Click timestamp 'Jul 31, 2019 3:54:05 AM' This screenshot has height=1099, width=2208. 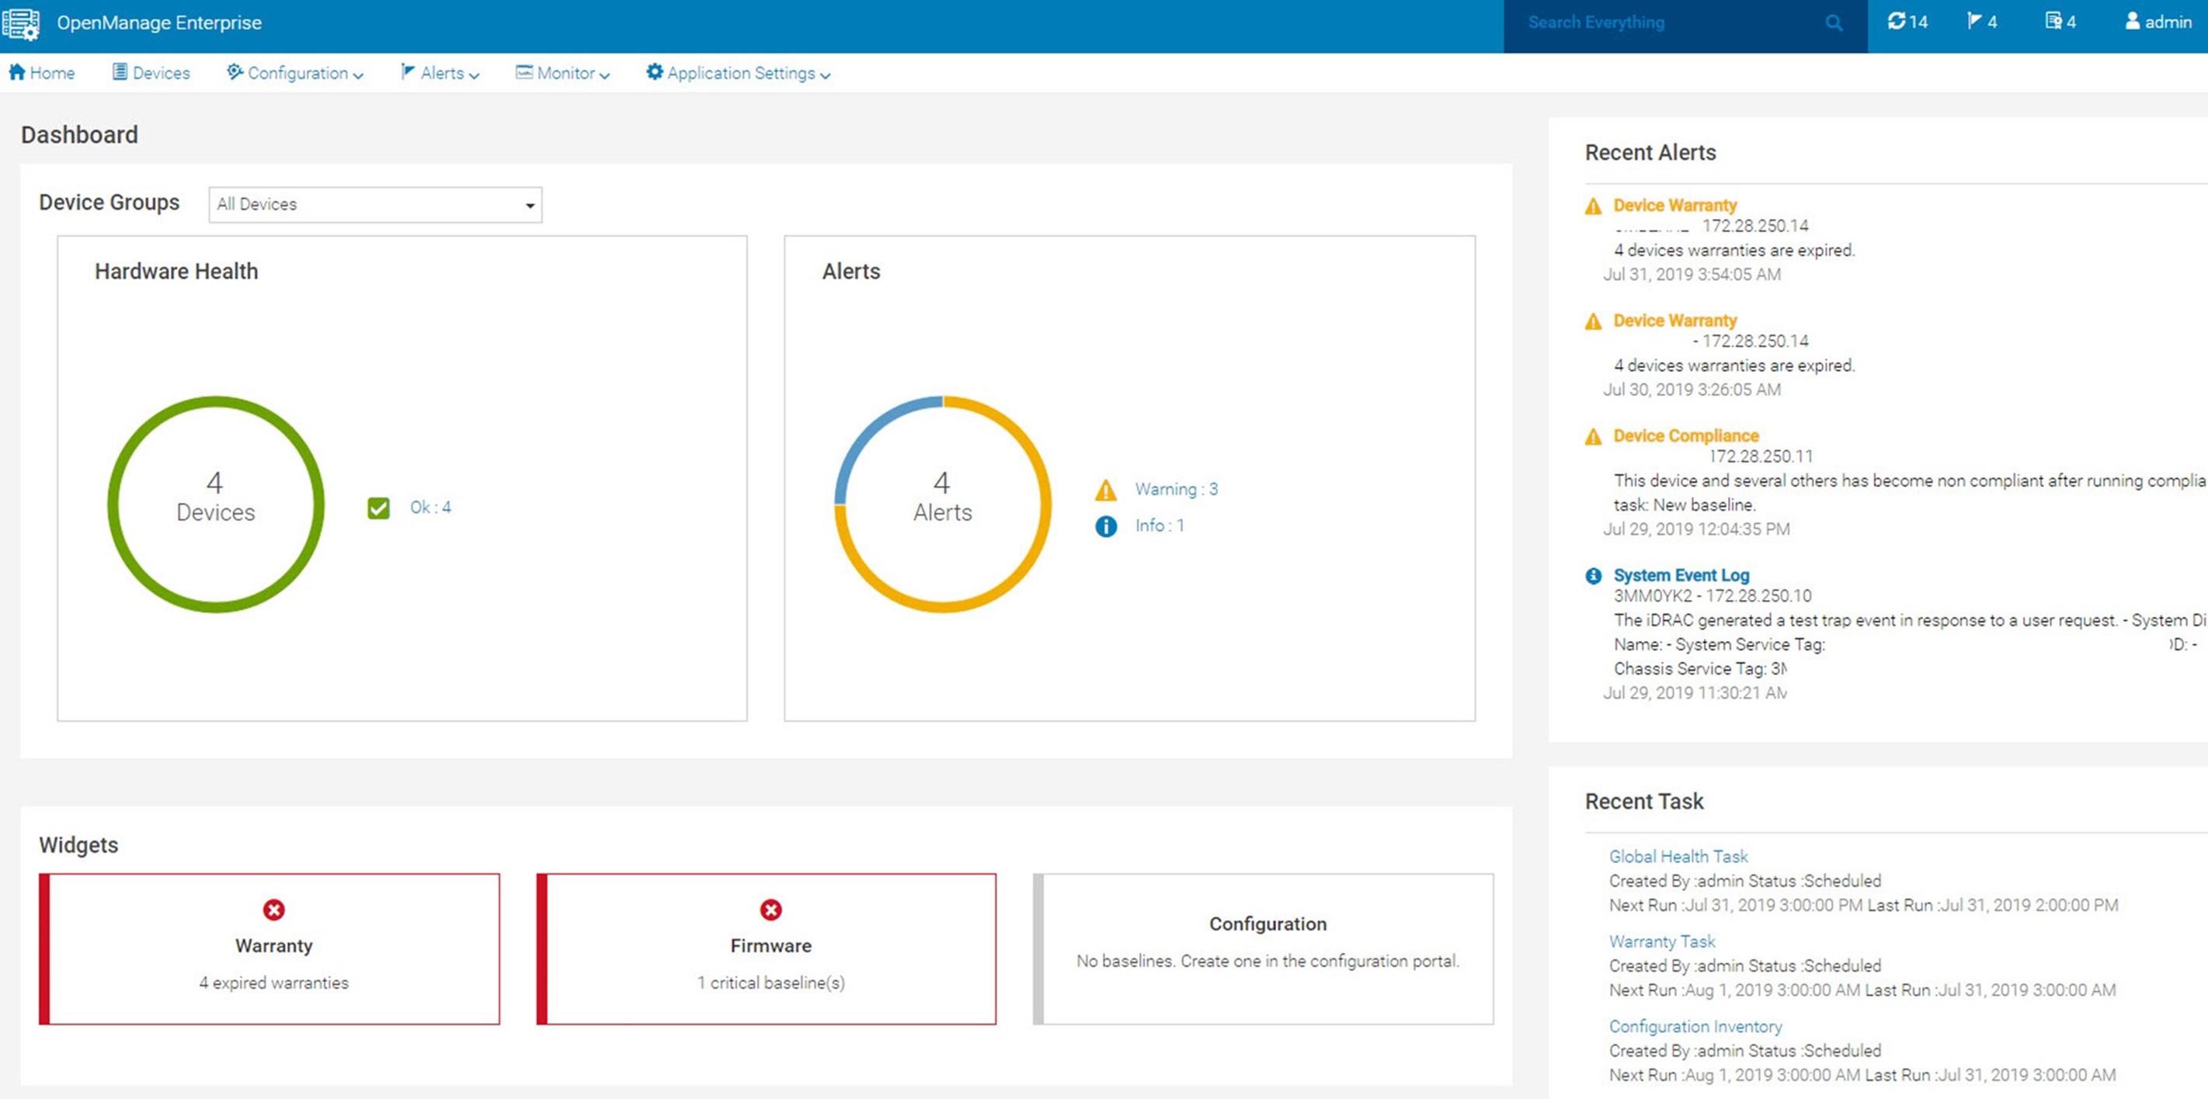(1692, 274)
